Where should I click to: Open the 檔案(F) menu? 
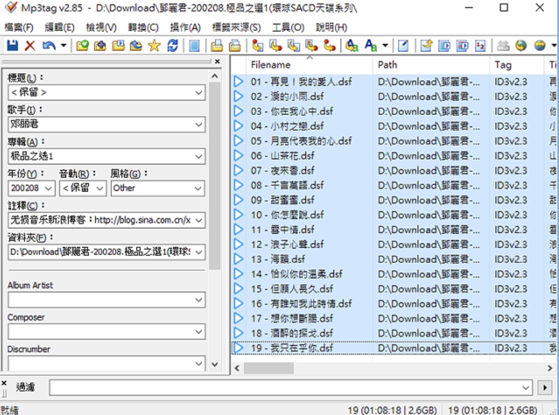click(19, 28)
